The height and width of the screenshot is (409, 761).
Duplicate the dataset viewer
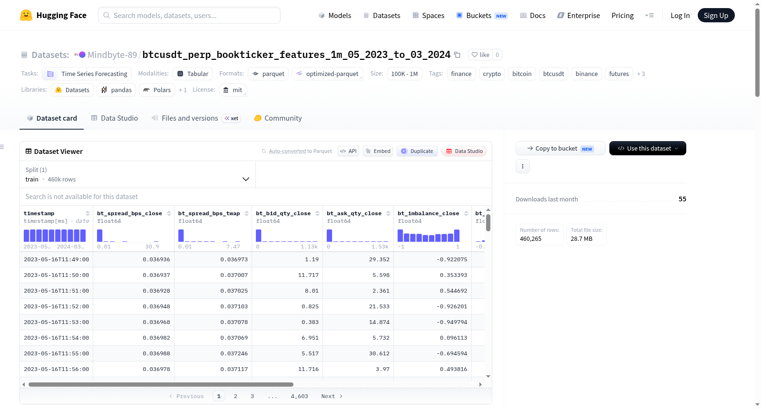[417, 151]
